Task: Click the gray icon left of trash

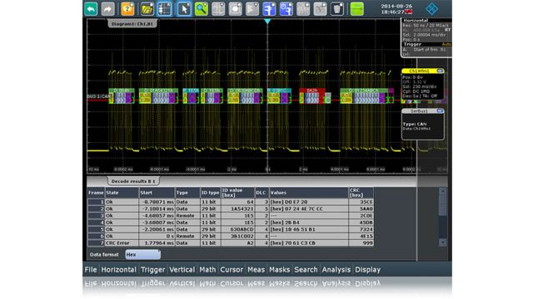Action: point(320,9)
